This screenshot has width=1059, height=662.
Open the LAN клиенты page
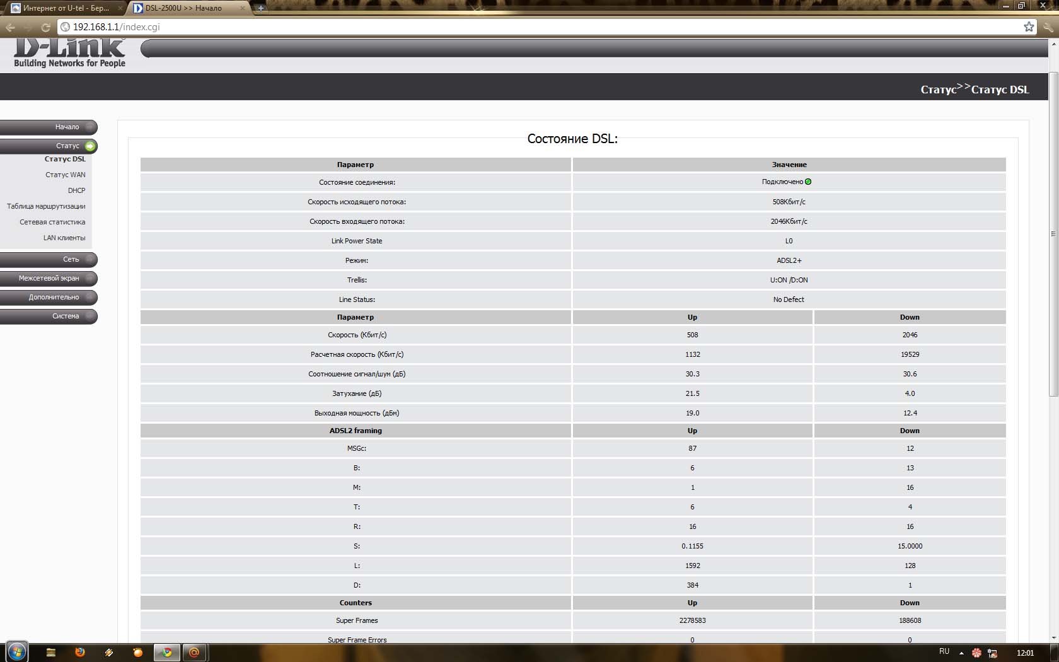pos(64,238)
